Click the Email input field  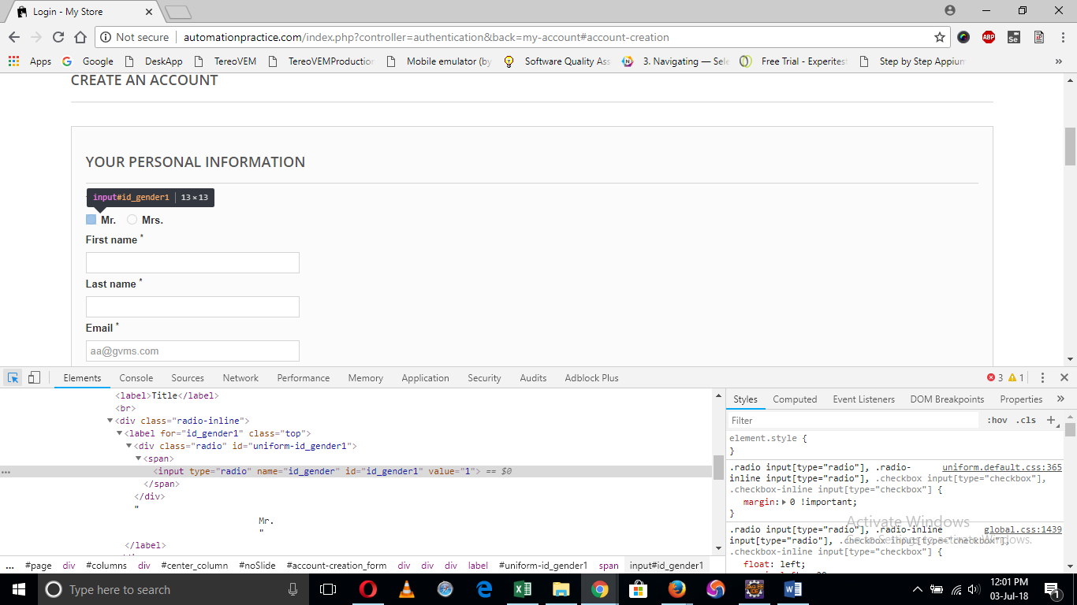pos(192,351)
